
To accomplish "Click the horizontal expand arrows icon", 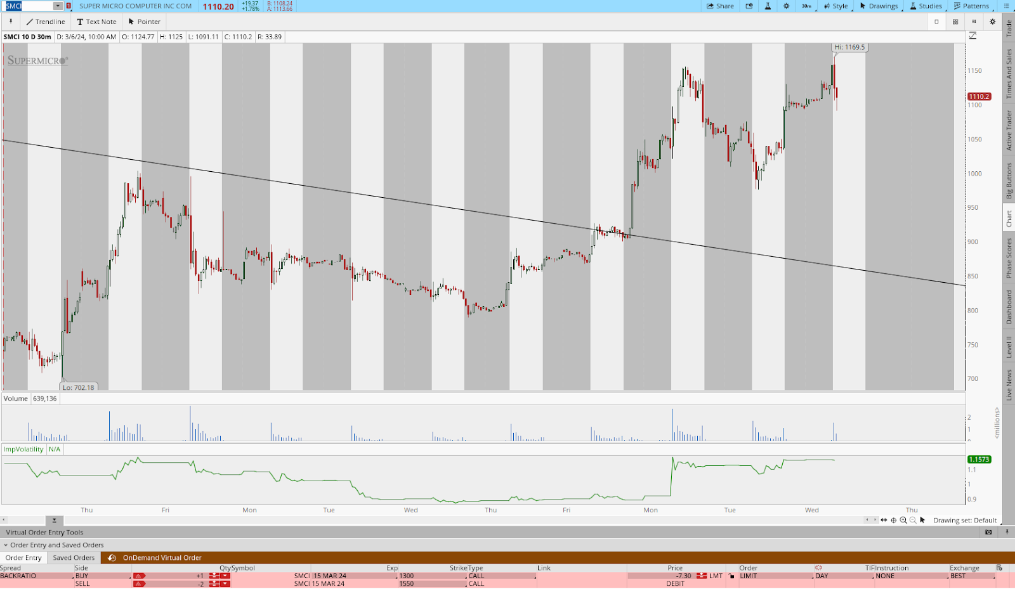I will click(884, 520).
